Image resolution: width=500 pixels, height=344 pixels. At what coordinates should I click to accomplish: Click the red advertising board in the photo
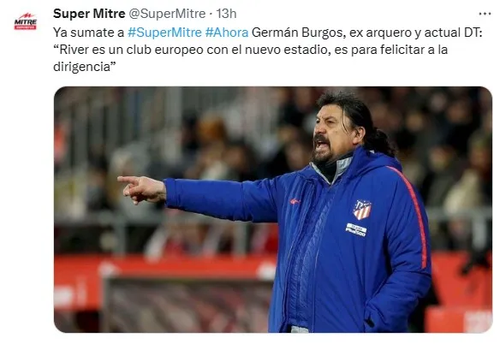(x=164, y=281)
